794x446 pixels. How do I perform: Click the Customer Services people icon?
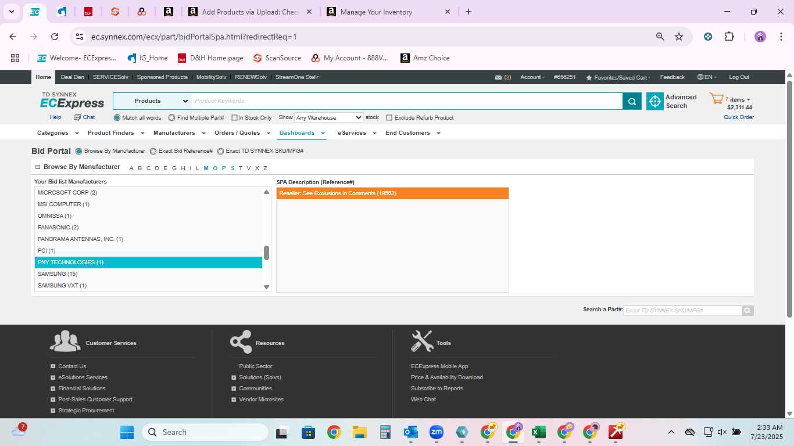(65, 341)
